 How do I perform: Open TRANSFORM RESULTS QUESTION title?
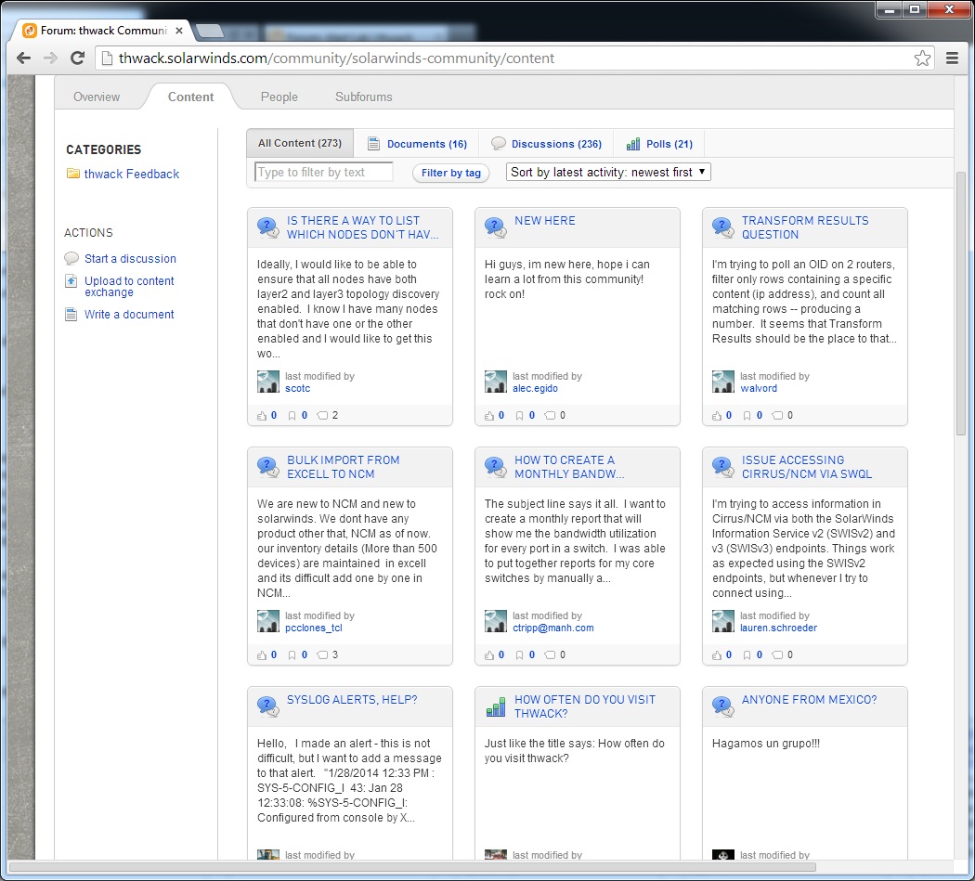805,227
